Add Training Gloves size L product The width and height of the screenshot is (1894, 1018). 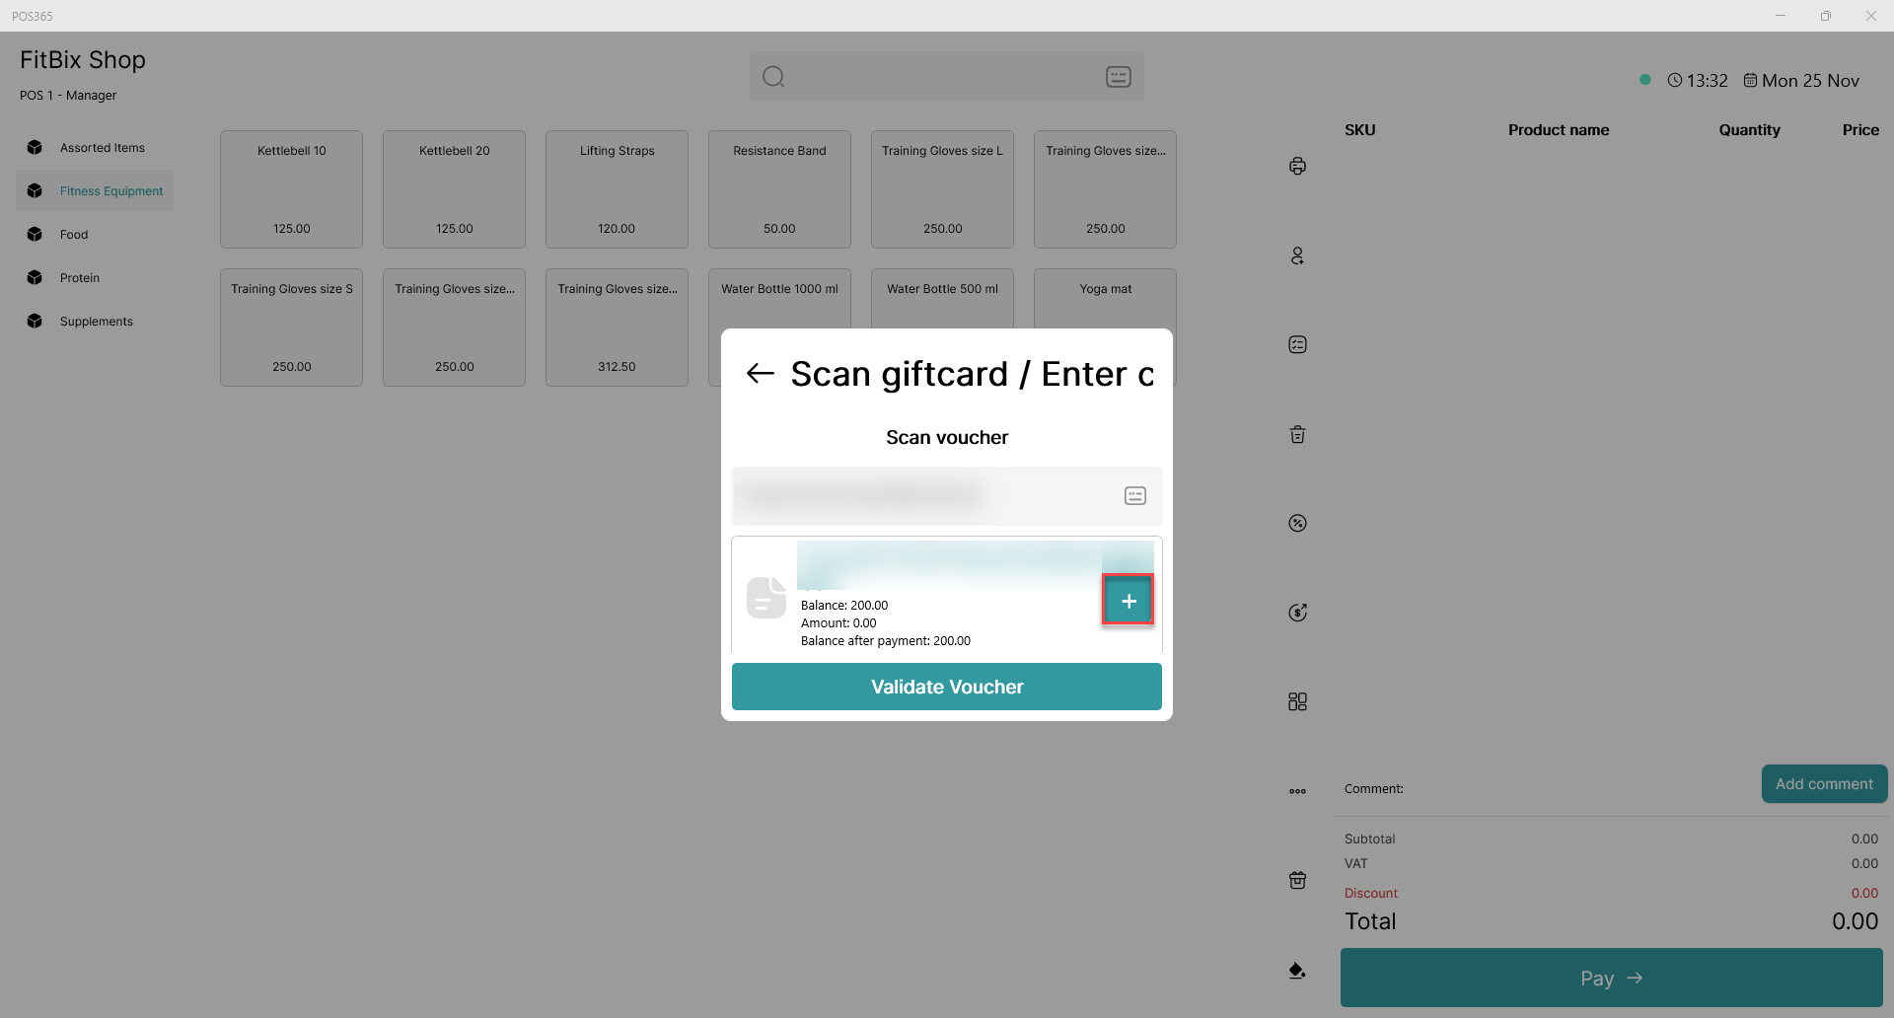point(942,189)
